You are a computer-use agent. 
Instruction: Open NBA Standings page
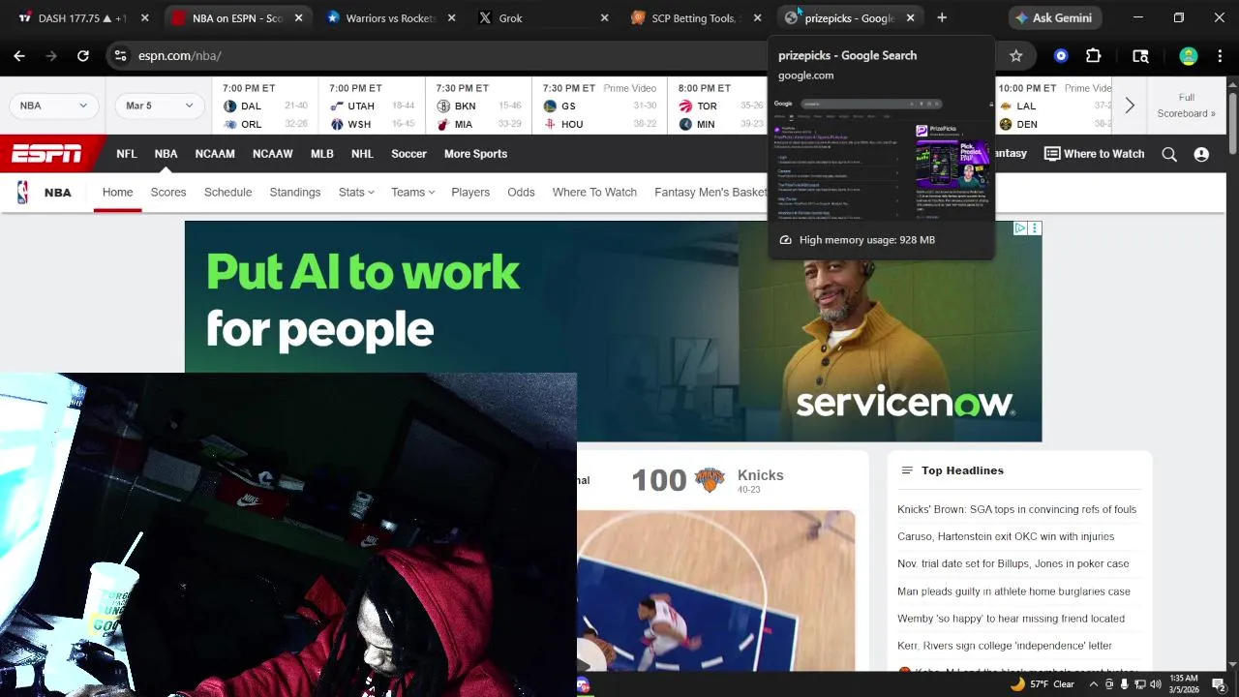click(295, 192)
